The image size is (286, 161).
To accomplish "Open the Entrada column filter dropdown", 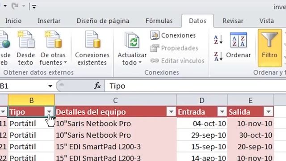I will click(x=222, y=111).
